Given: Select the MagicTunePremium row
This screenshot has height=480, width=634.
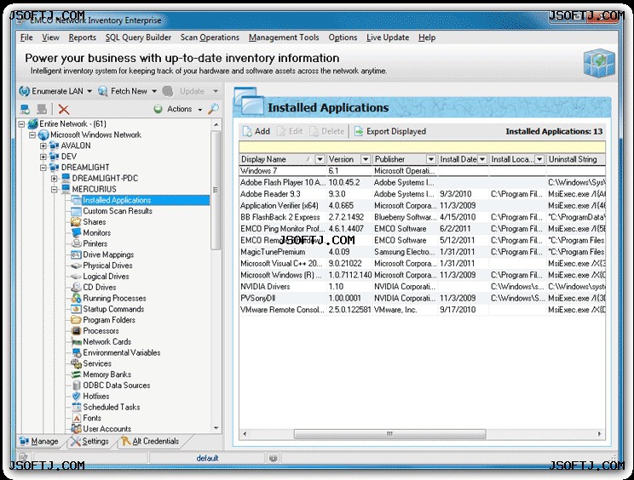Looking at the screenshot, I should coord(422,252).
